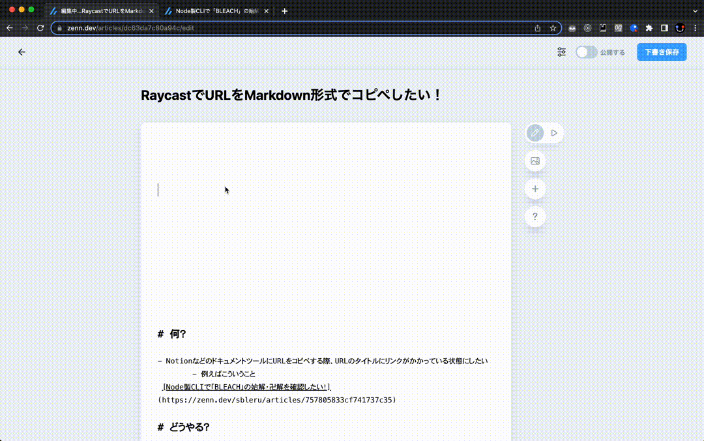Click the bookmark-shaped extension icon

pos(603,28)
